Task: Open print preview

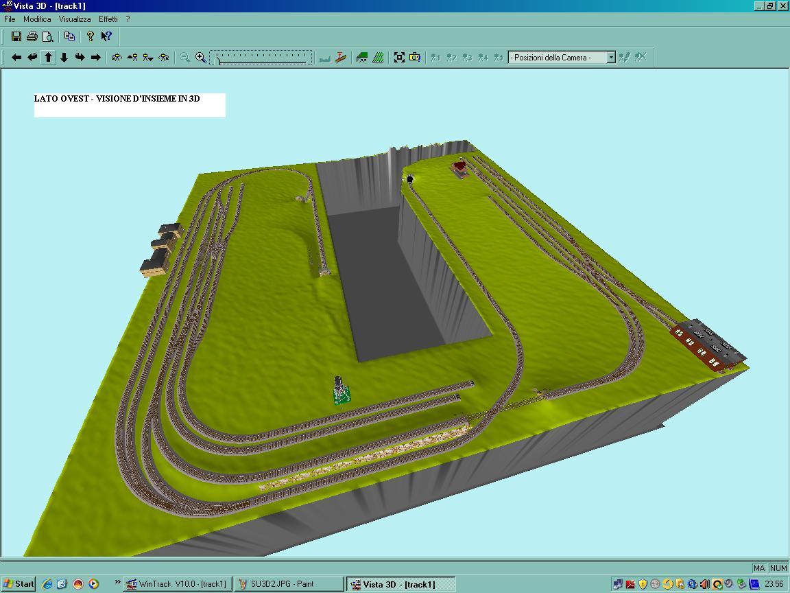Action: (48, 36)
